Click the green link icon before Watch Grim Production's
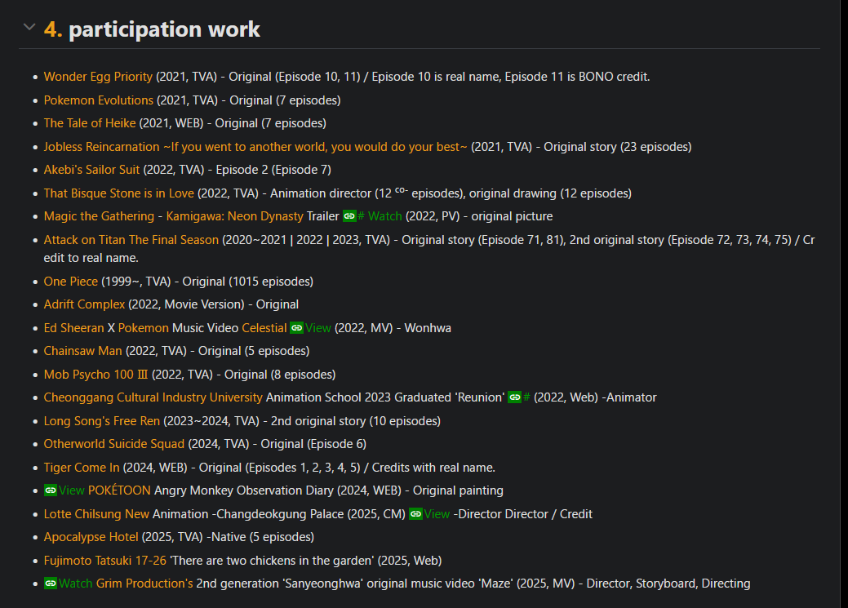The image size is (848, 608). coord(51,584)
